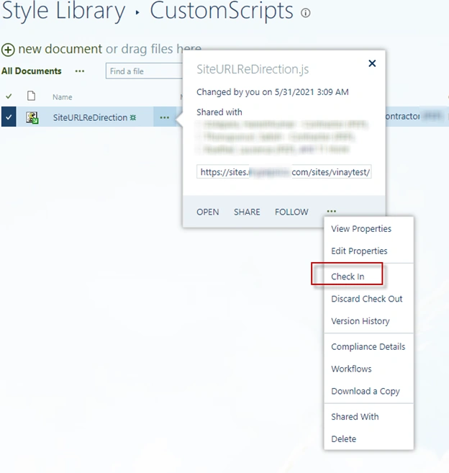This screenshot has height=473, width=449.
Task: Click the SiteURLReDirection file type icon
Action: (32, 117)
